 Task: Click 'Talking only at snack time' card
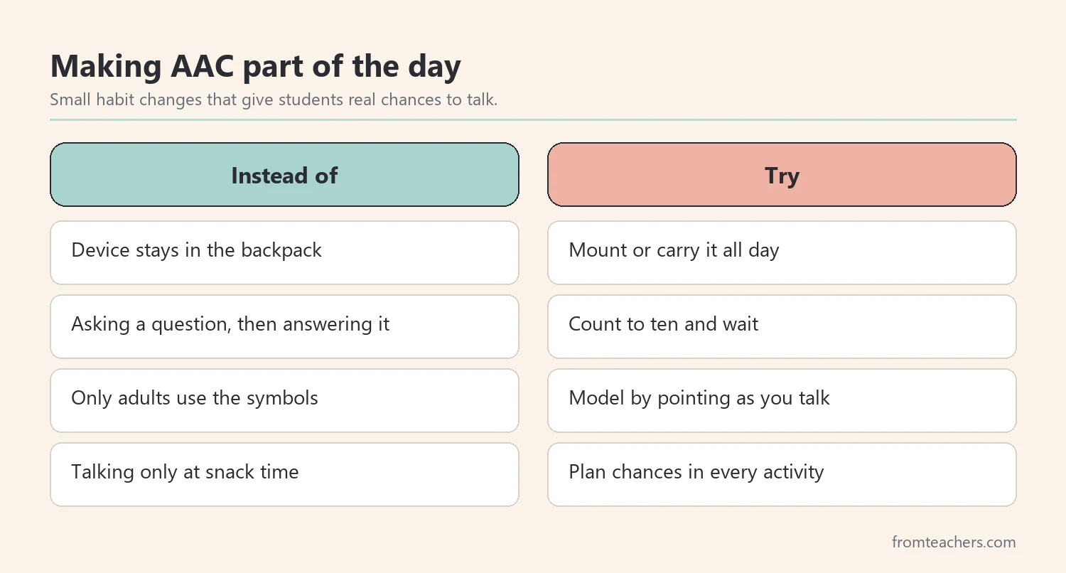(284, 474)
